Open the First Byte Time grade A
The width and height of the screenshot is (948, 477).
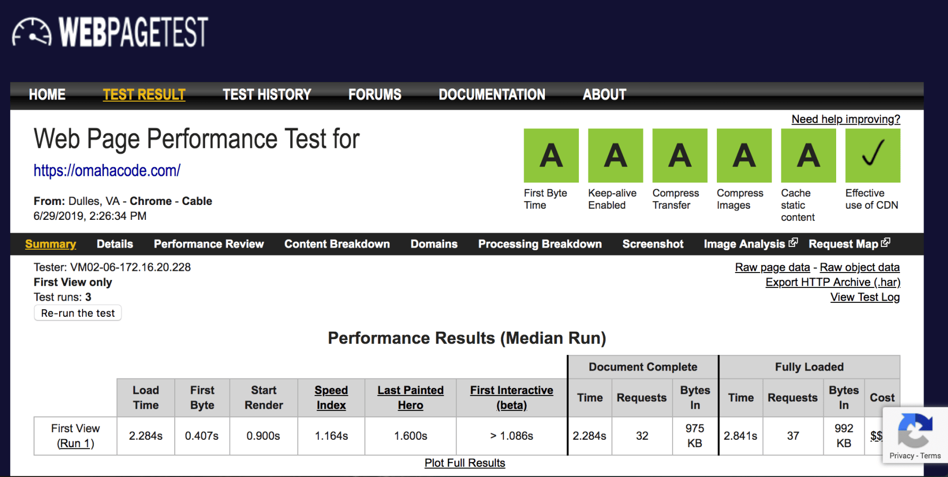coord(551,155)
